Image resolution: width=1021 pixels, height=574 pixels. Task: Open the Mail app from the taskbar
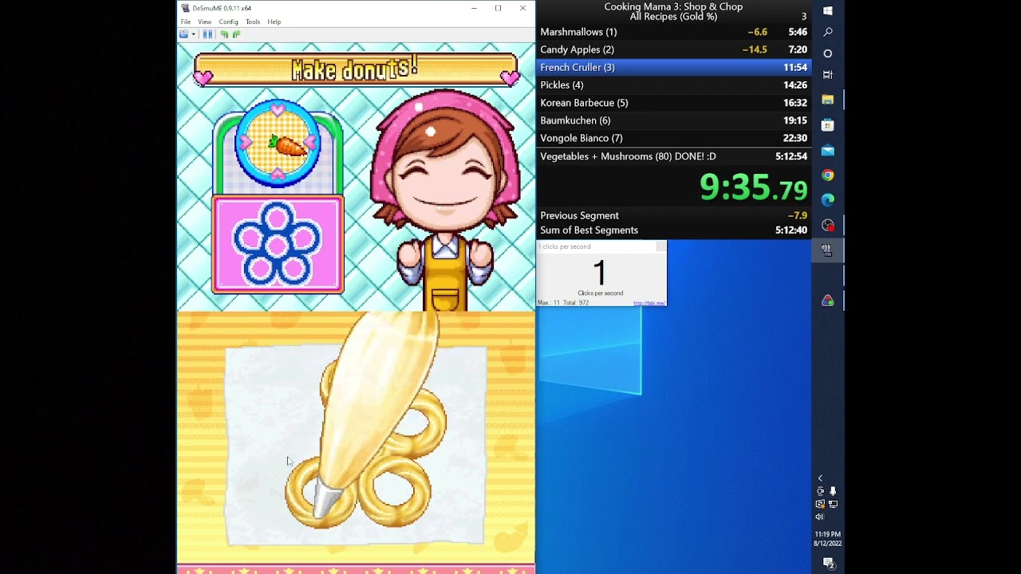tap(827, 150)
